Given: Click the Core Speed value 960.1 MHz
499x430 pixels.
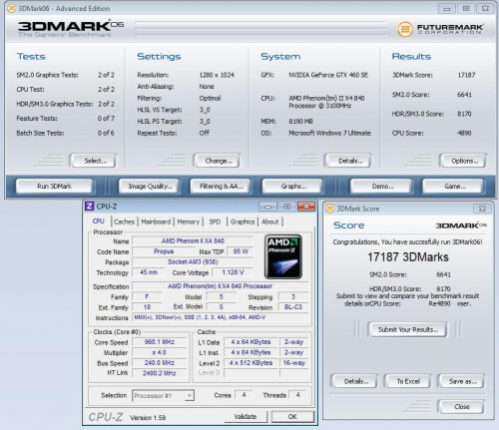Looking at the screenshot, I should tap(160, 342).
